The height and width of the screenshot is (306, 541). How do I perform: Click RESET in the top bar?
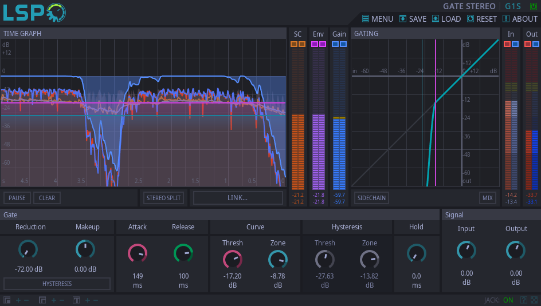482,19
